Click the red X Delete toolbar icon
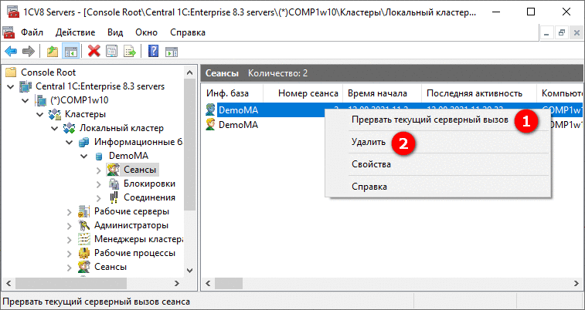This screenshot has width=585, height=310. [x=94, y=51]
